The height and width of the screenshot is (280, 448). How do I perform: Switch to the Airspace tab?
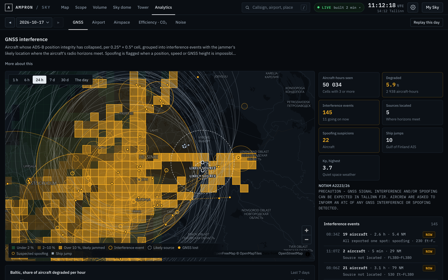coord(122,22)
